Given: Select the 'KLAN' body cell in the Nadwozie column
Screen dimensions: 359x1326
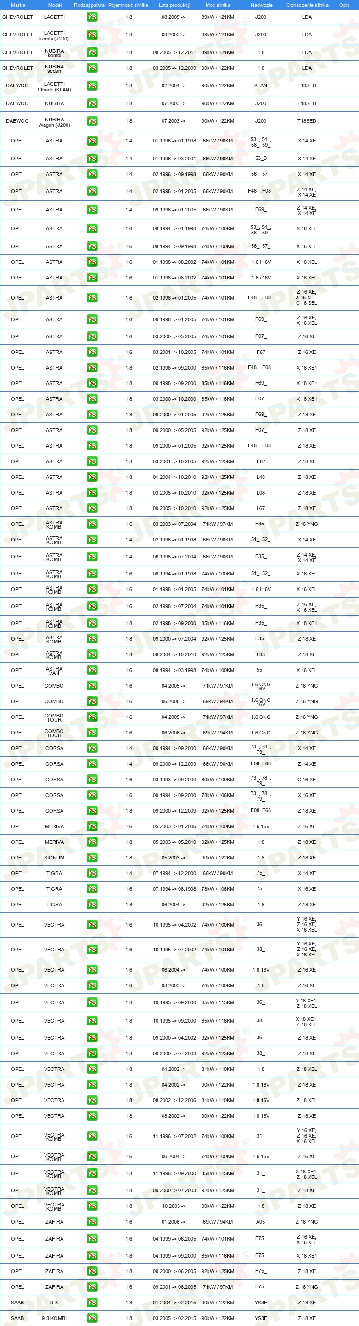Looking at the screenshot, I should click(261, 85).
